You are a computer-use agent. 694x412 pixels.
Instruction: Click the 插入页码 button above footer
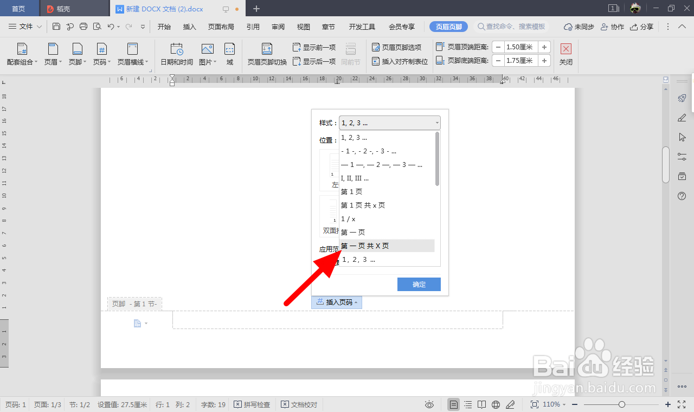337,302
